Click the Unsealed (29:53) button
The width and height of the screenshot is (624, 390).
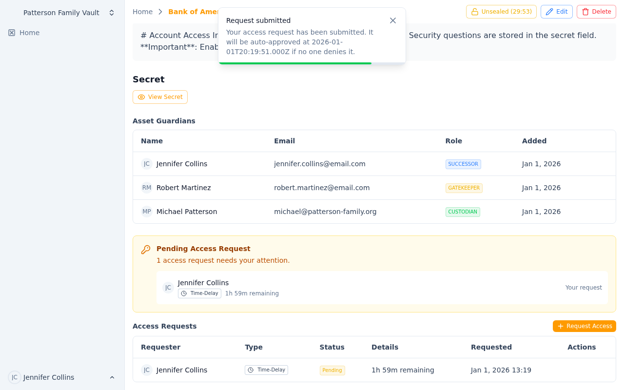(x=501, y=11)
